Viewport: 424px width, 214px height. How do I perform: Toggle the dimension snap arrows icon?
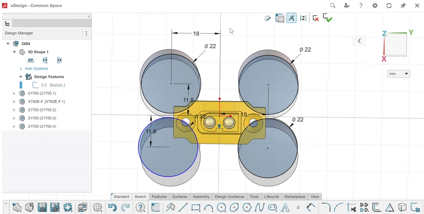click(303, 18)
